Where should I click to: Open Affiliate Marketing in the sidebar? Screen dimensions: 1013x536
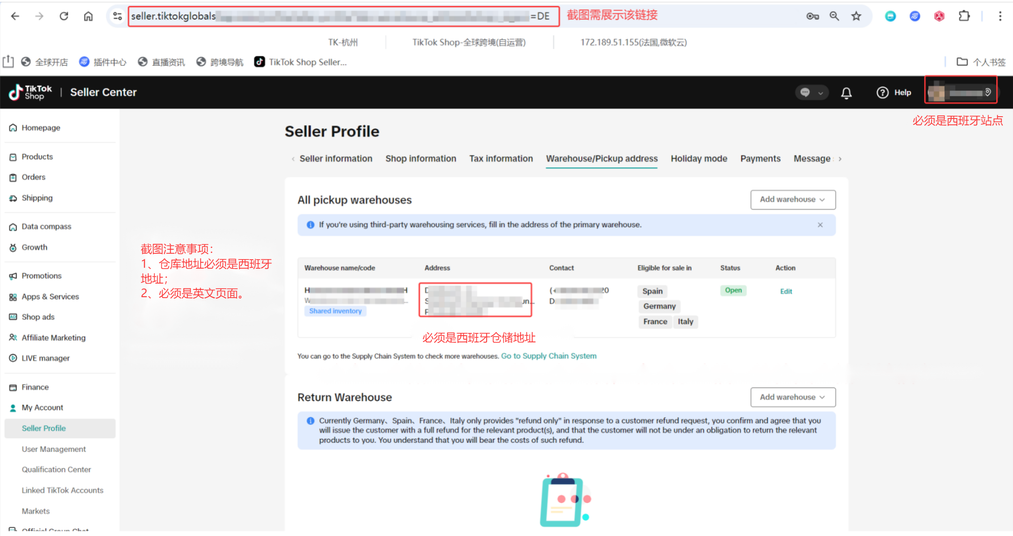coord(53,338)
